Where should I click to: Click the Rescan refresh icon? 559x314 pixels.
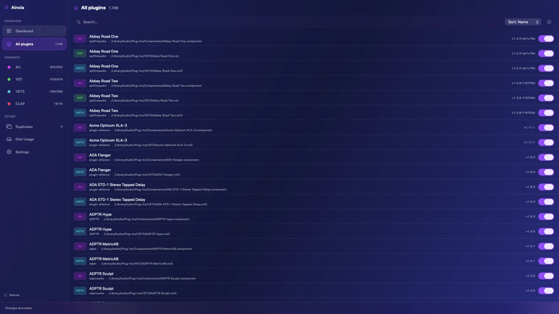click(x=6, y=295)
